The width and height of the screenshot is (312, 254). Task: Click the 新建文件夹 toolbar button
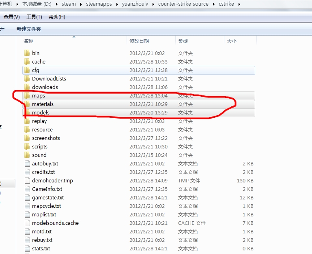(29, 29)
